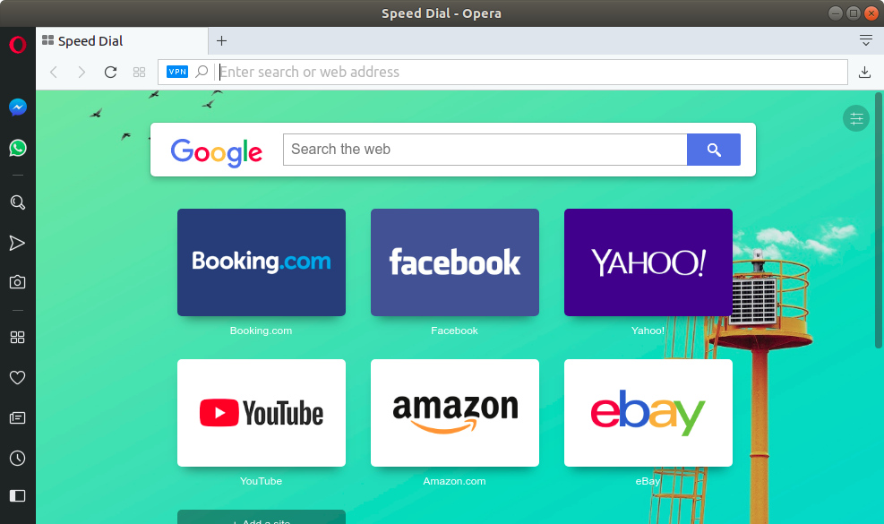884x524 pixels.
Task: Open a new tab with the plus button
Action: 221,40
